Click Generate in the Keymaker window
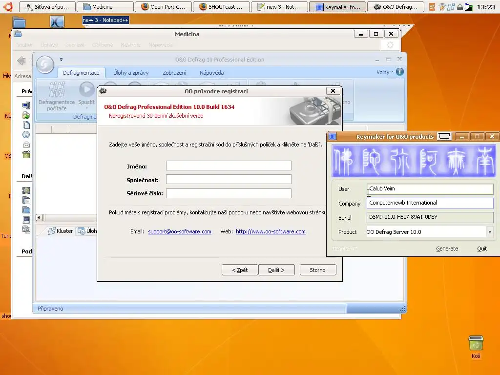Image resolution: width=500 pixels, height=375 pixels. pos(447,249)
